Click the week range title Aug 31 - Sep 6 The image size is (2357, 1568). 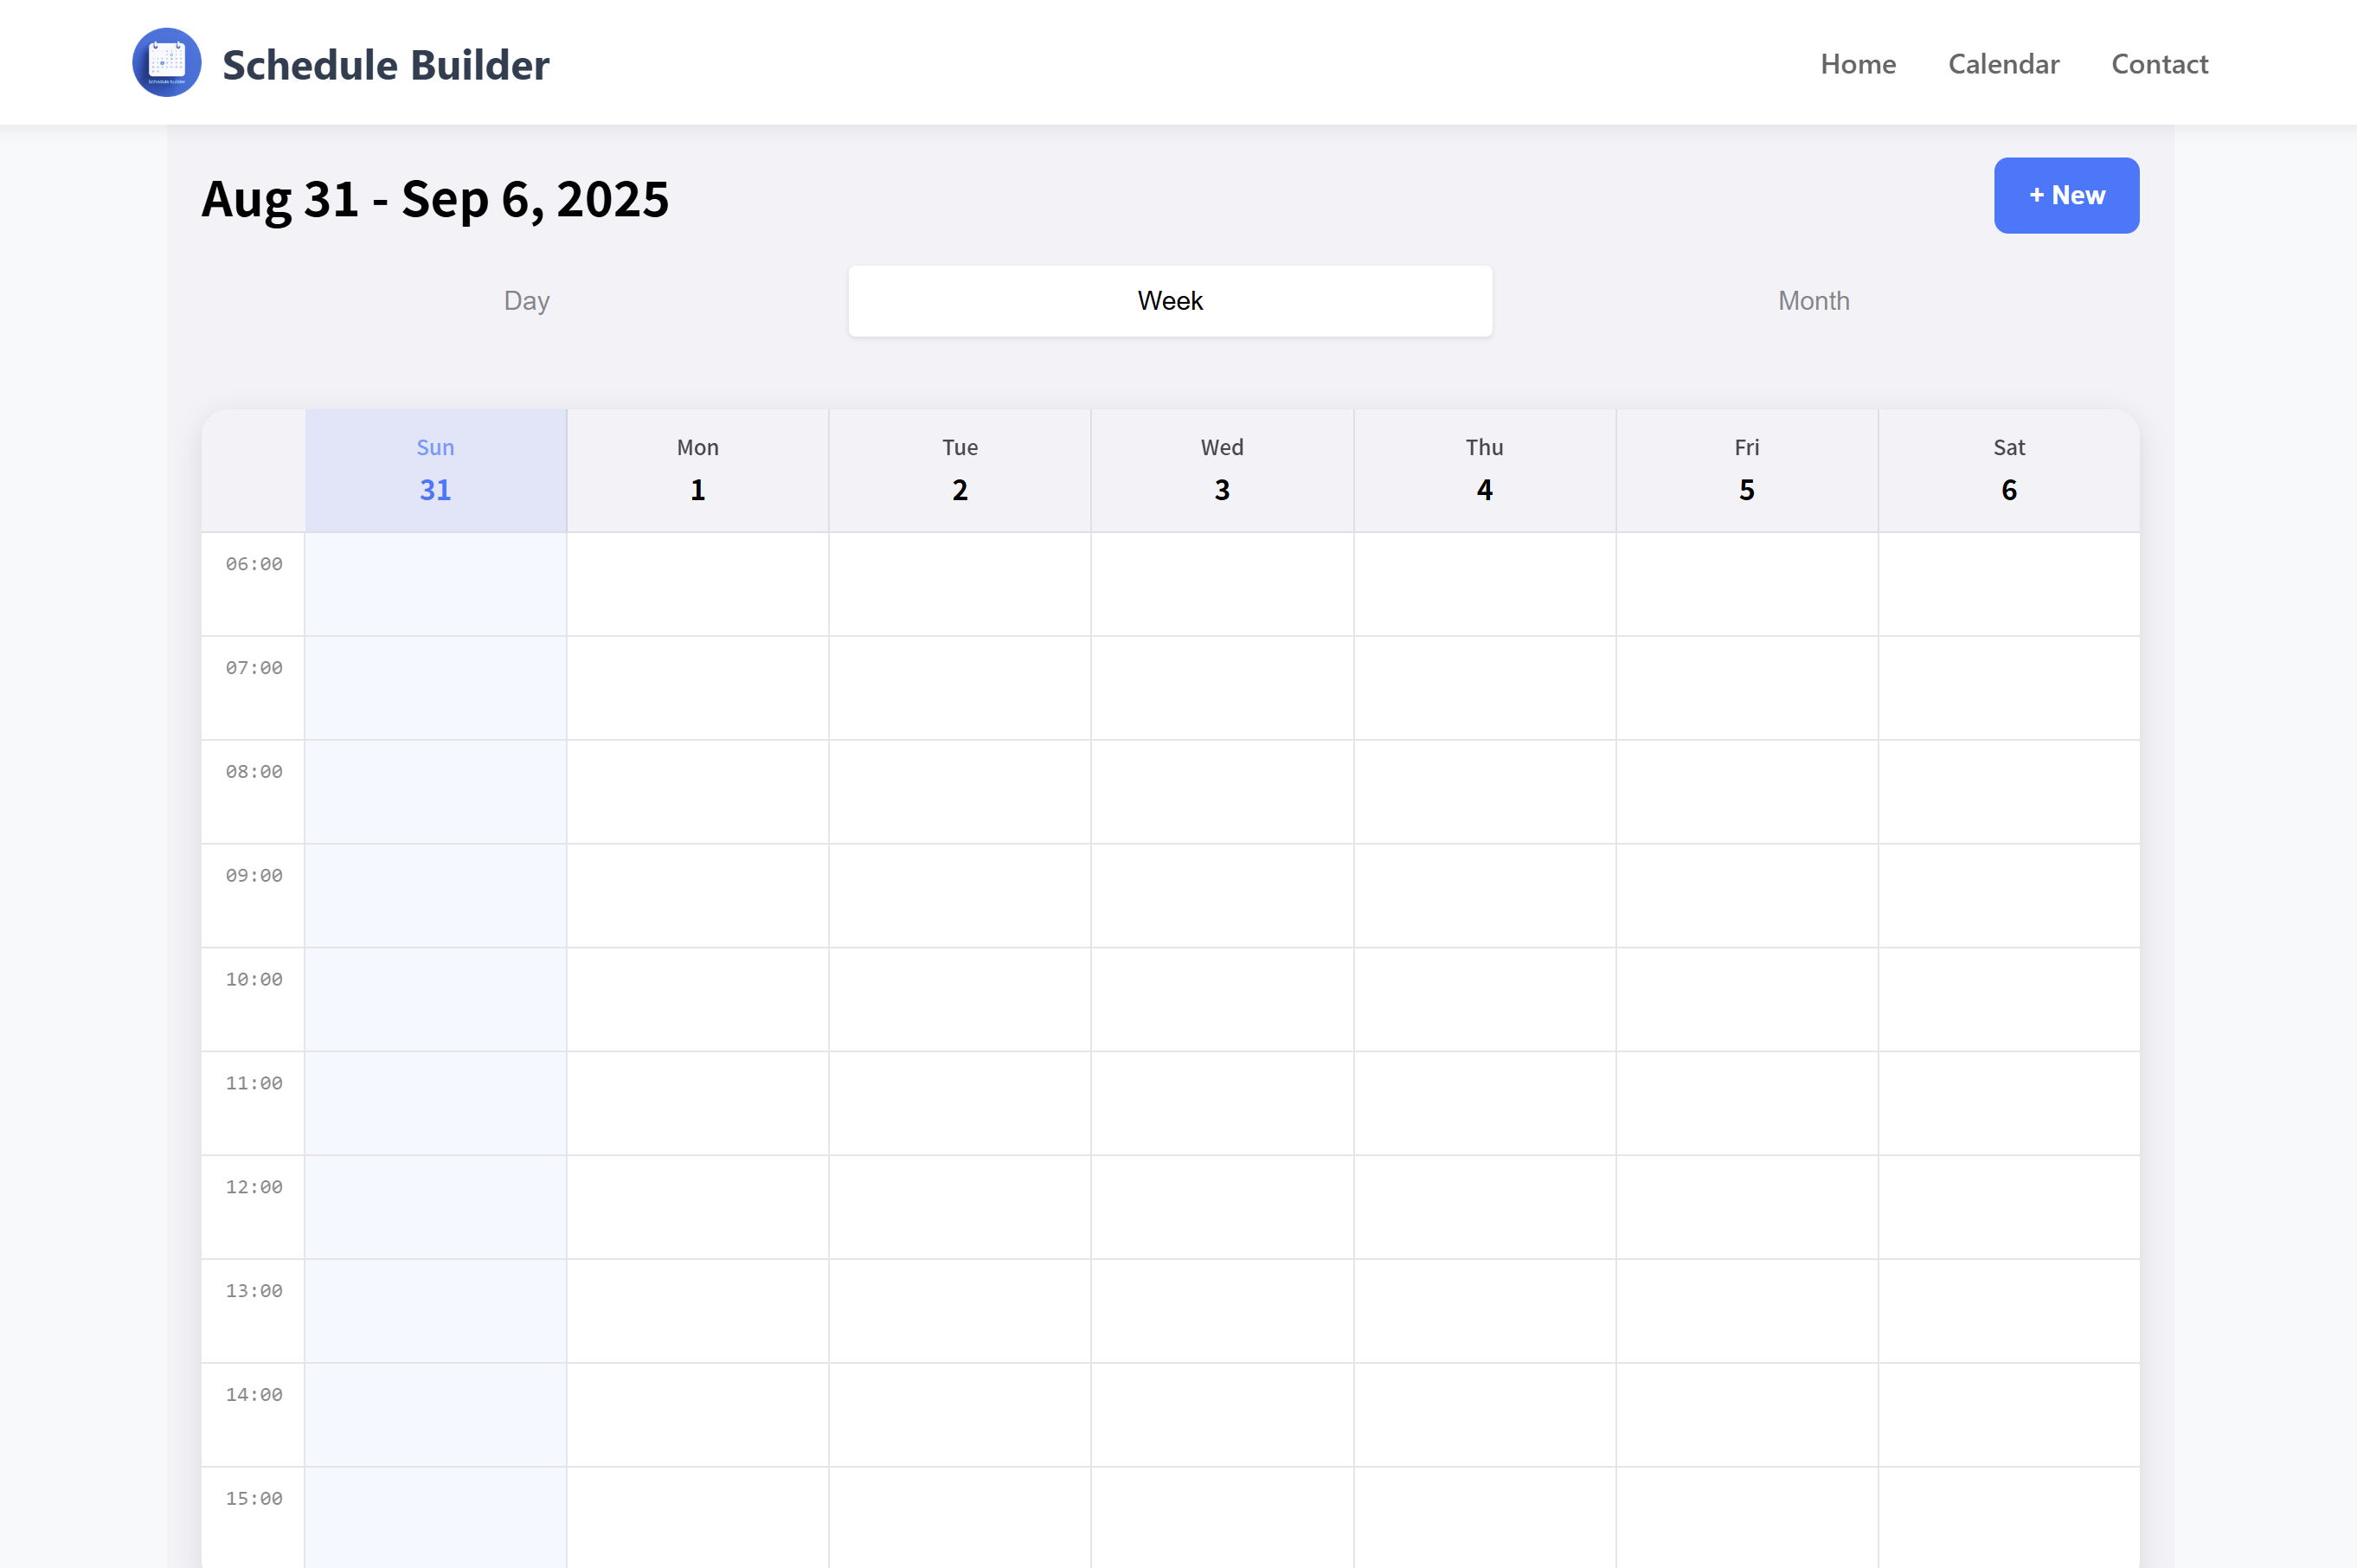(x=436, y=199)
